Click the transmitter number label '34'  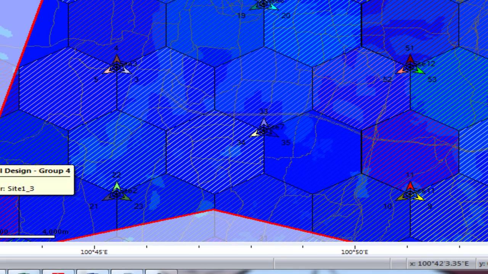point(241,143)
